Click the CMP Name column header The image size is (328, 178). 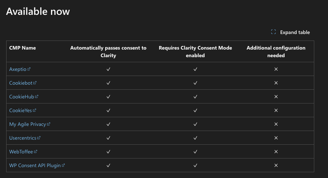(x=22, y=48)
